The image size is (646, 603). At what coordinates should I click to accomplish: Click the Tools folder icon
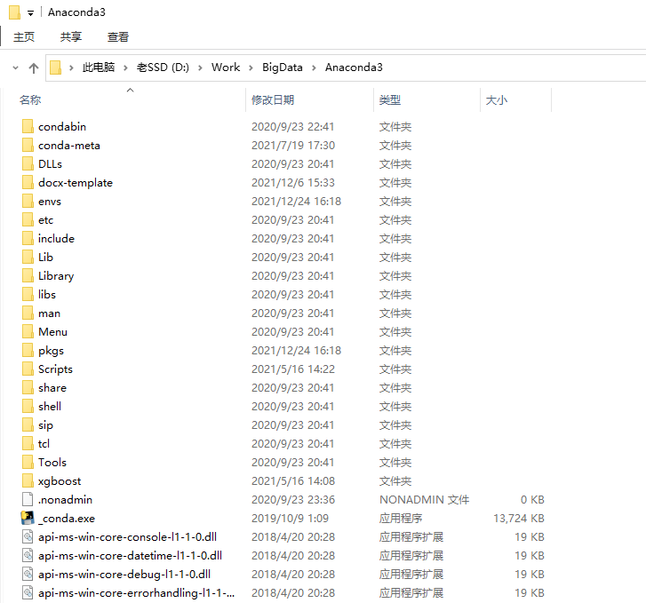tap(28, 462)
